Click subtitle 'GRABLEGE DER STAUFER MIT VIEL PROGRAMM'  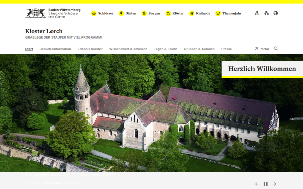[x=63, y=37]
